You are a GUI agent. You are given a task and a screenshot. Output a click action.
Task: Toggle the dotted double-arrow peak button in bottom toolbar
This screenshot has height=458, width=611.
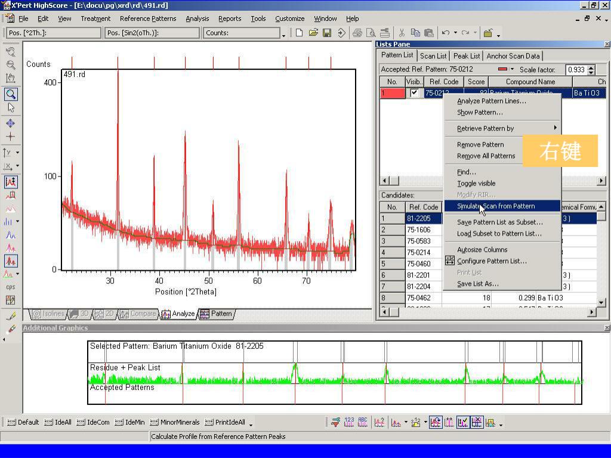click(x=449, y=422)
